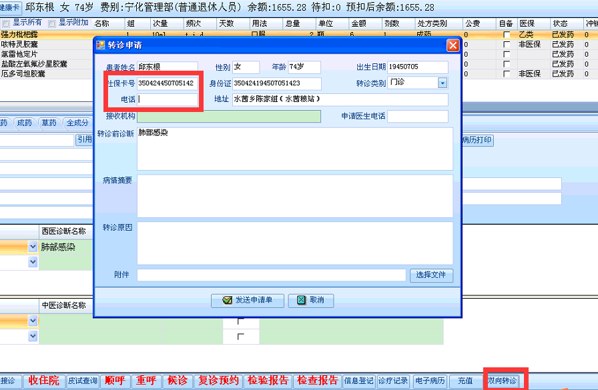Click the 附件 path field
Image resolution: width=598 pixels, height=390 pixels.
click(x=271, y=275)
